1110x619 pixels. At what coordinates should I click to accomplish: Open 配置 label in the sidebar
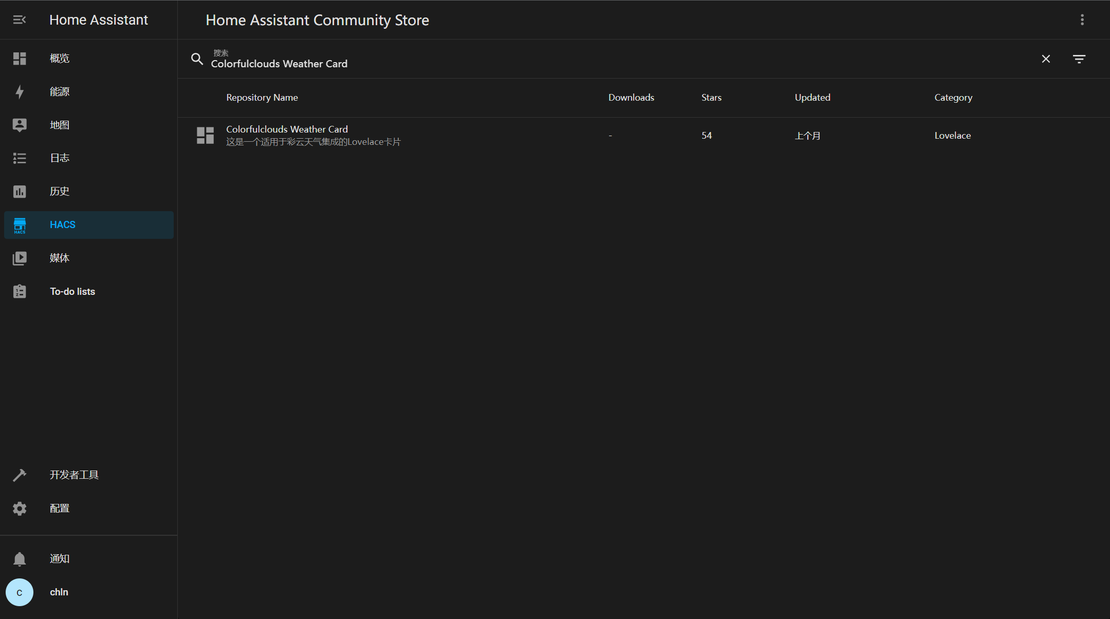click(x=60, y=508)
